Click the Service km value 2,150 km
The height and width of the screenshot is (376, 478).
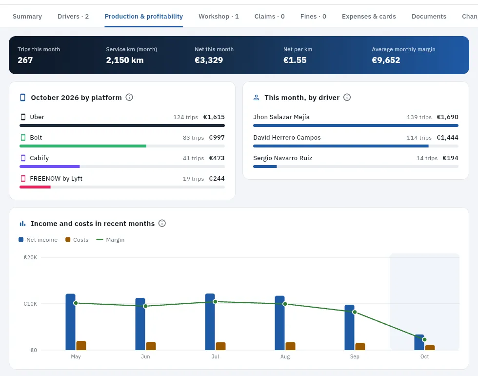125,60
